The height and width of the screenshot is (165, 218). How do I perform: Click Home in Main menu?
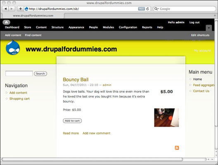(x=197, y=79)
